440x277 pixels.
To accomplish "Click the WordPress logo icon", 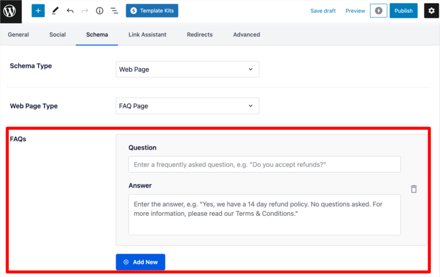I will [11, 11].
